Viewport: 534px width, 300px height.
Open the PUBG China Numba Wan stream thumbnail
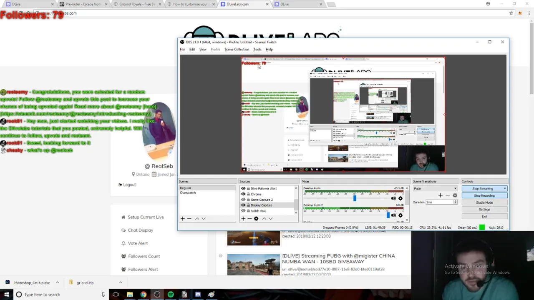pos(254,265)
